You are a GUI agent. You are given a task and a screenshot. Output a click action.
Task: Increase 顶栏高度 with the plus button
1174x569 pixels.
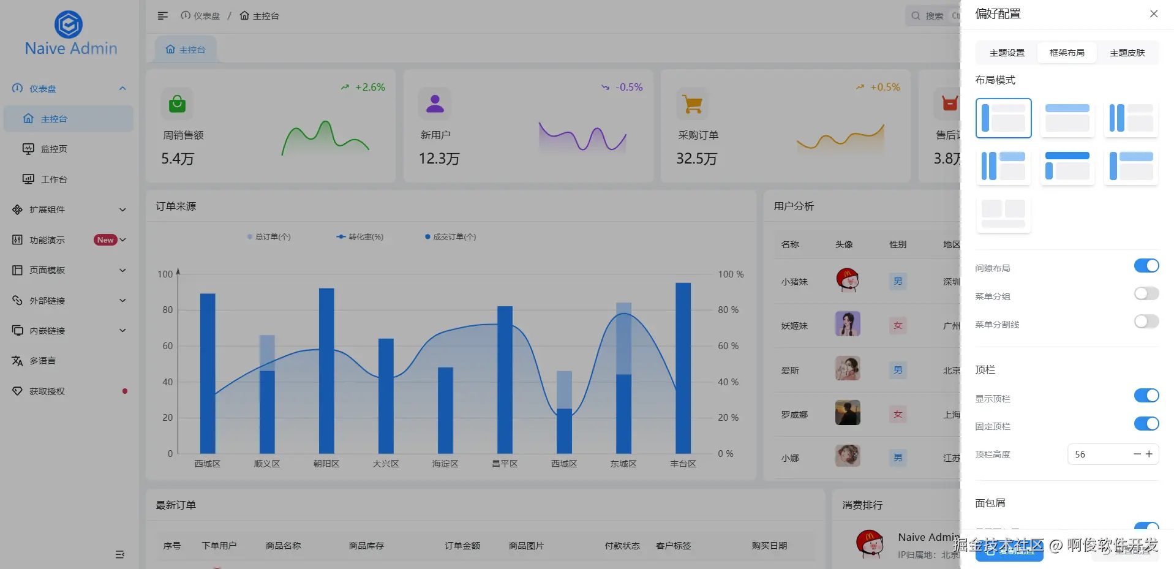point(1150,454)
